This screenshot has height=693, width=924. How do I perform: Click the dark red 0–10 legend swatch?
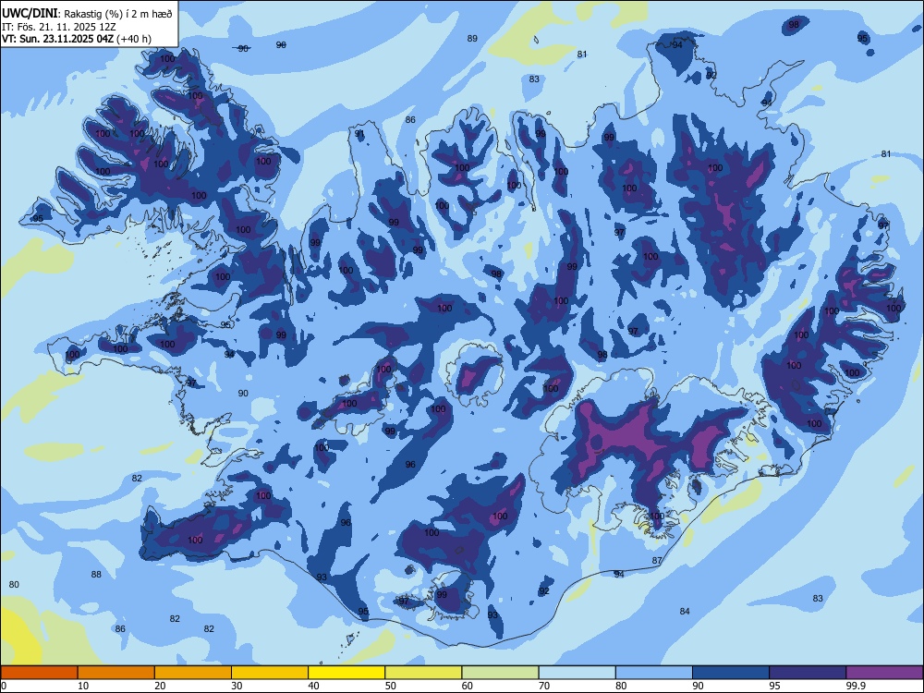pos(39,673)
